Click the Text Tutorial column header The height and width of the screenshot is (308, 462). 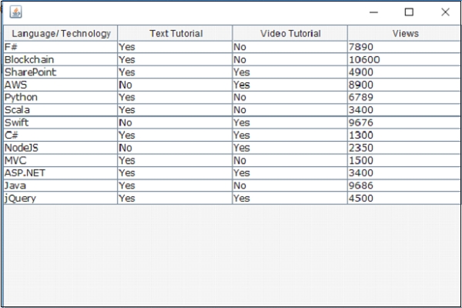tap(176, 34)
